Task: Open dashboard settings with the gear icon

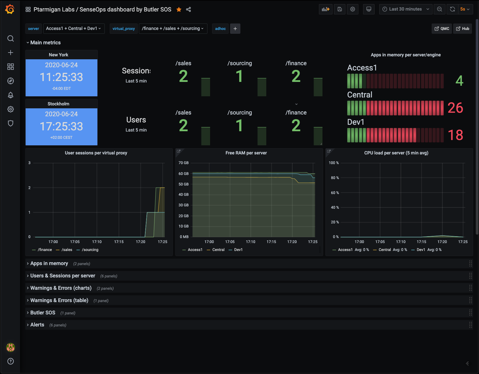Action: 352,9
